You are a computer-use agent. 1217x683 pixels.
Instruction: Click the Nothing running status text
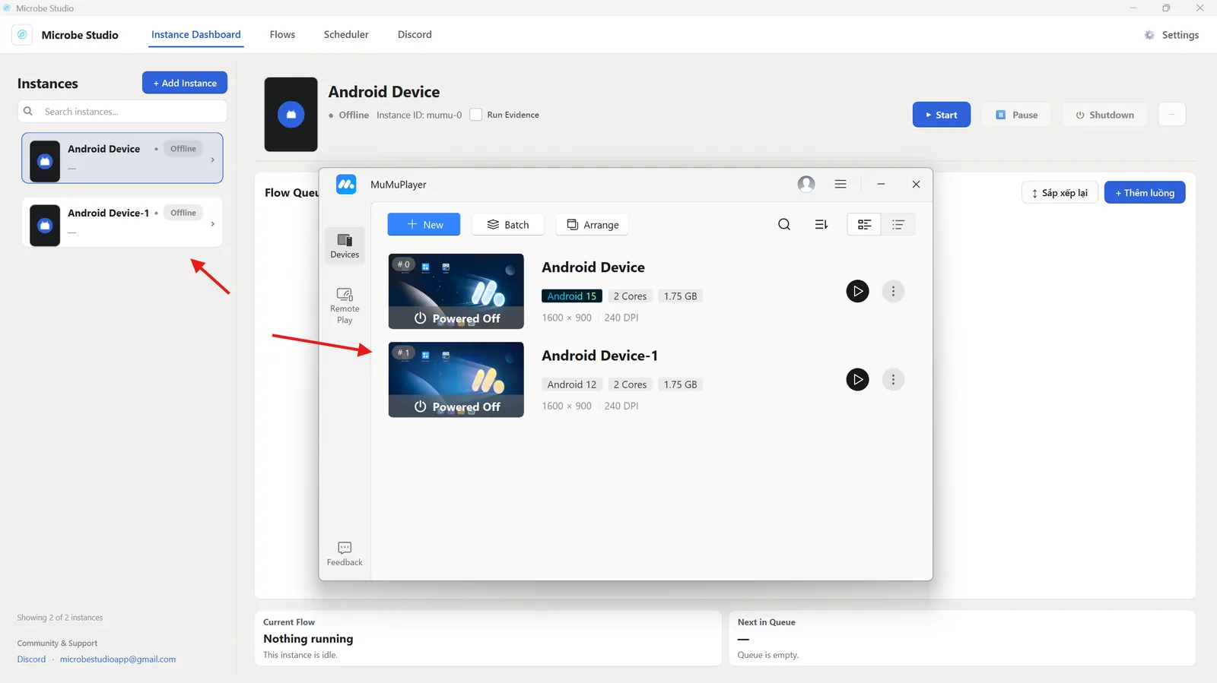[x=308, y=639]
